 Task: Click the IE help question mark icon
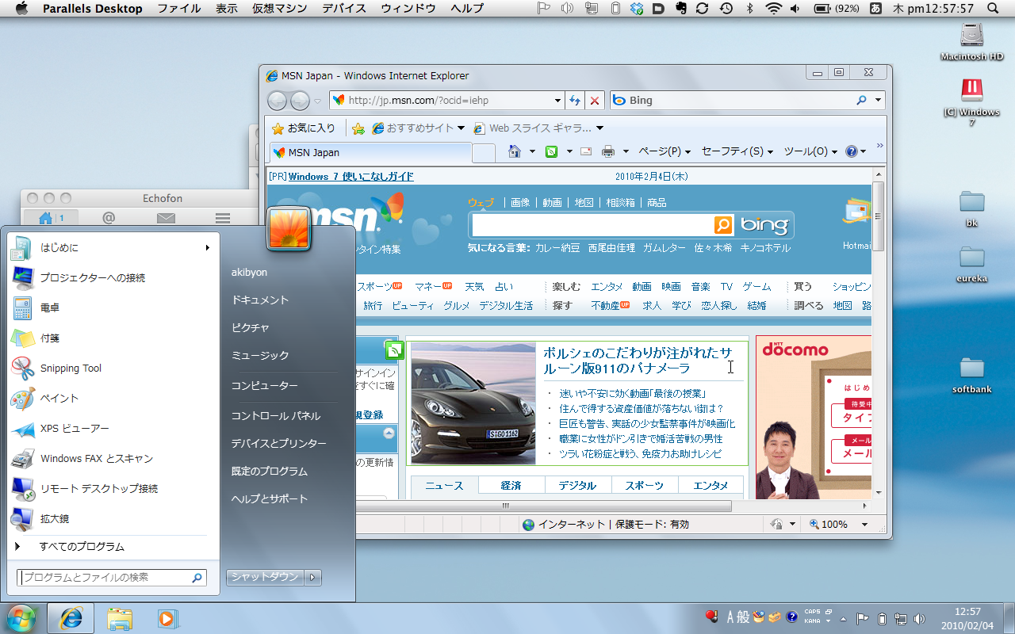851,151
